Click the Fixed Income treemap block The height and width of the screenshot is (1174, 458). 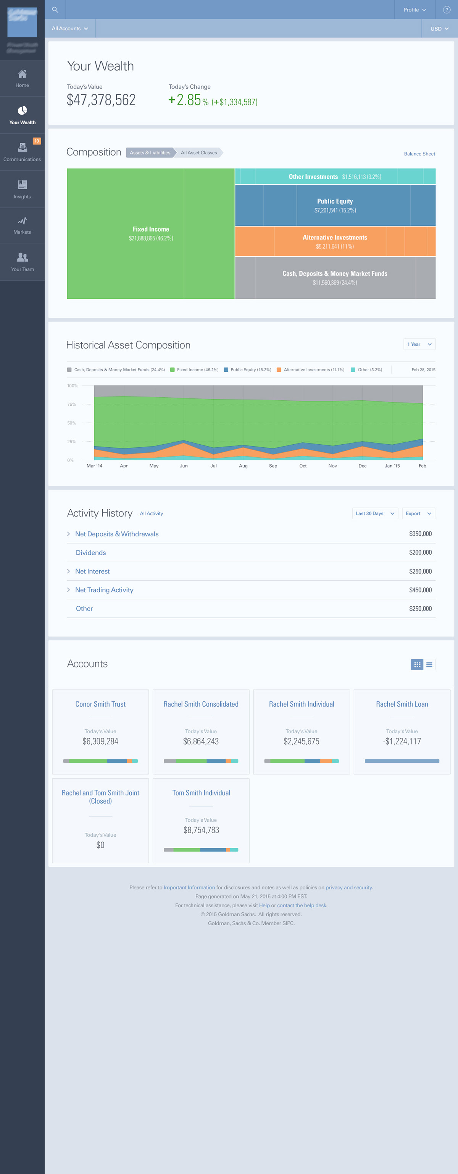(151, 234)
